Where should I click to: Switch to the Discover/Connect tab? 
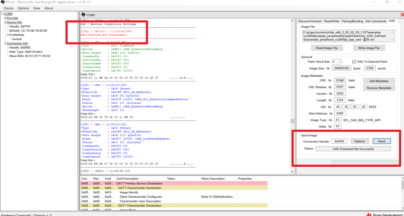tap(310, 21)
